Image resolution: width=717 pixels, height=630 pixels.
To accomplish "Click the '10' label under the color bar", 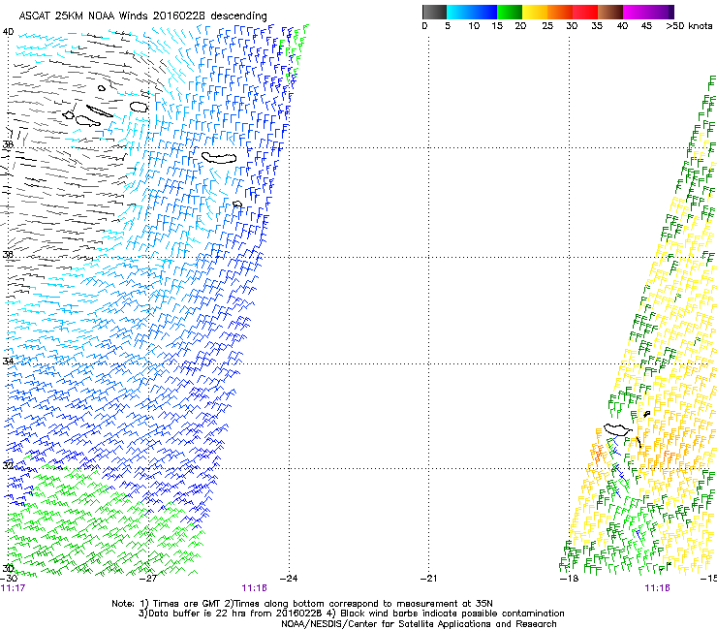I will [474, 25].
